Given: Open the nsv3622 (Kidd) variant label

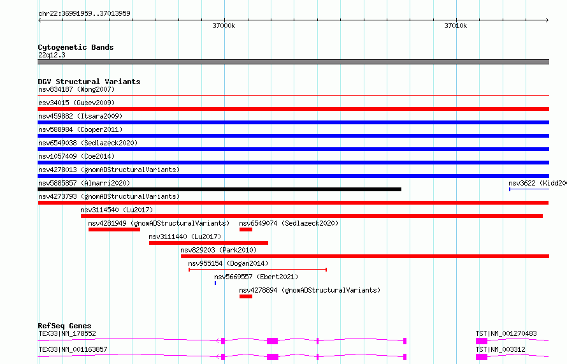Looking at the screenshot, I should pos(537,183).
